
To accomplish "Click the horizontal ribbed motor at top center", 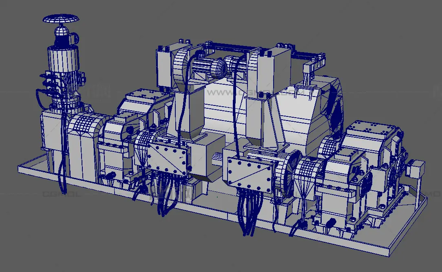I will coord(210,68).
